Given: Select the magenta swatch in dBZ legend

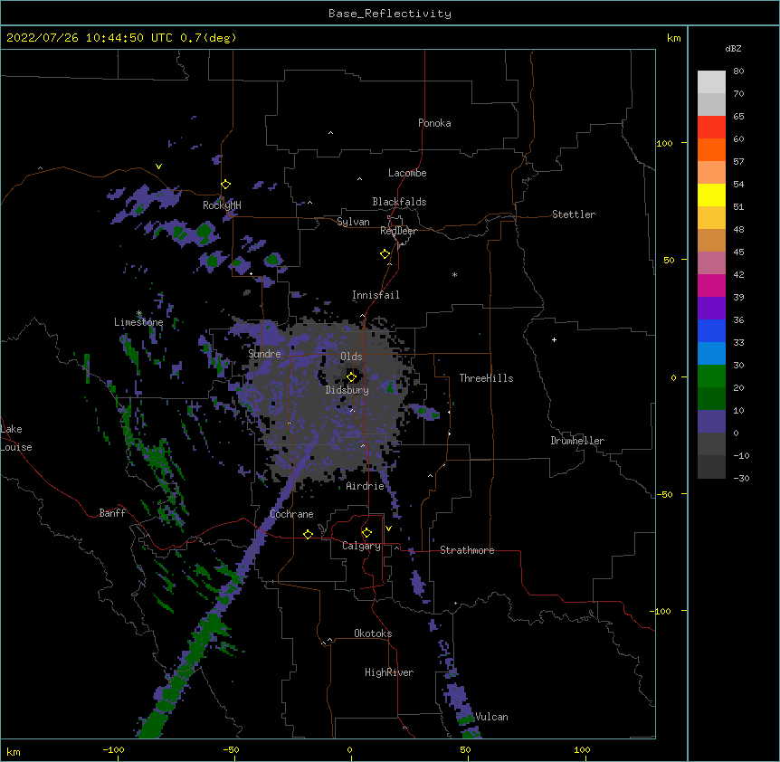Looking at the screenshot, I should [x=711, y=285].
